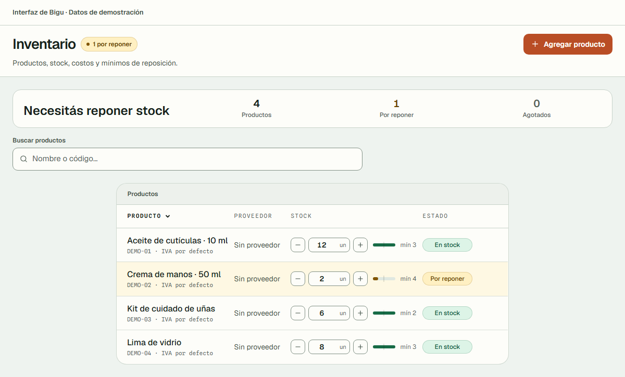Click the mín 2 label

pos(408,313)
